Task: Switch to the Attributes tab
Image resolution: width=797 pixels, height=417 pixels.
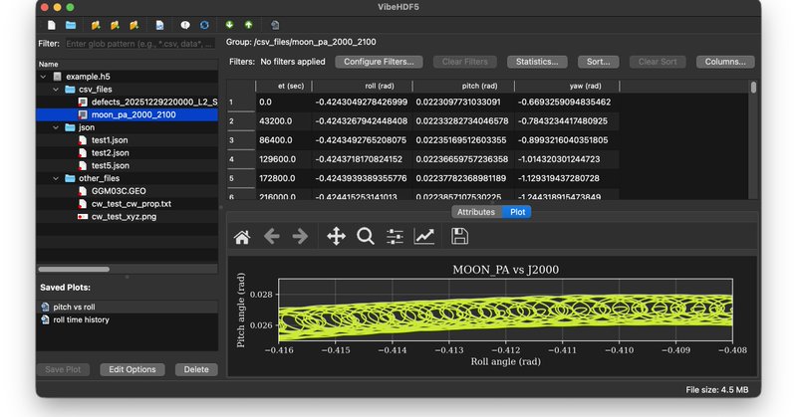Action: 476,212
